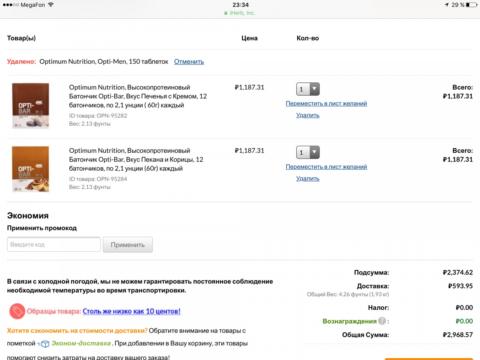The width and height of the screenshot is (480, 360).
Task: Click Отменить to undo Opti-Men removal
Action: [189, 61]
